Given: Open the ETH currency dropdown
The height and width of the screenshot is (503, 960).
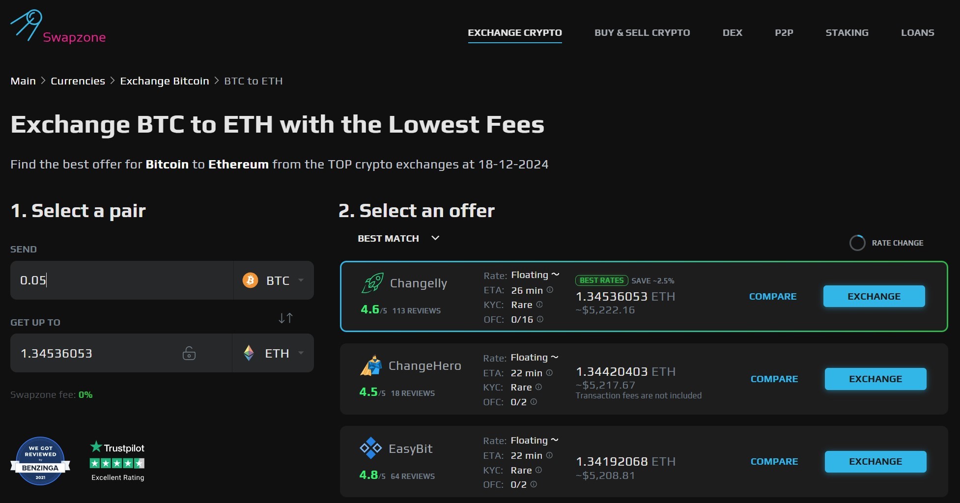Looking at the screenshot, I should (x=273, y=353).
